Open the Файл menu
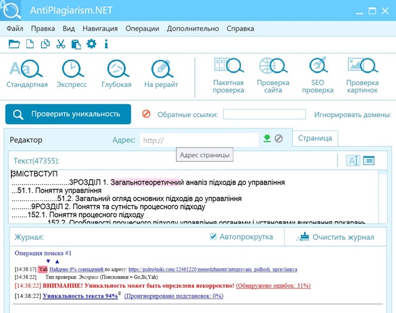The height and width of the screenshot is (313, 396). click(14, 29)
